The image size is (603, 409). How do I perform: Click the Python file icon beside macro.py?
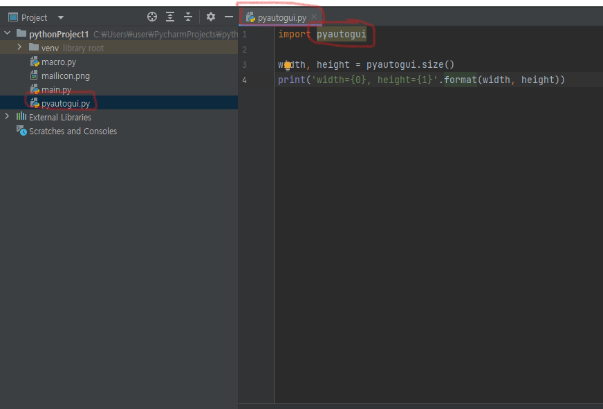pyautogui.click(x=35, y=62)
